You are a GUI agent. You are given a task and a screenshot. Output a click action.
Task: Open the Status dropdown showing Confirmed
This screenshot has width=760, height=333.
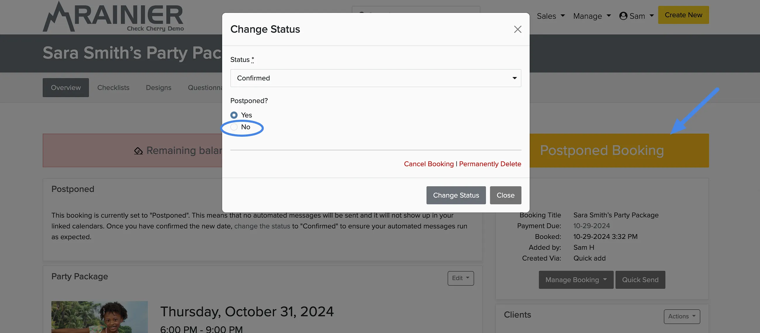[376, 78]
